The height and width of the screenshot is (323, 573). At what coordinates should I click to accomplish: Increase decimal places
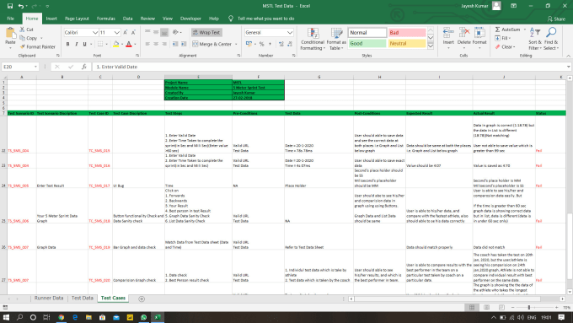[x=281, y=44]
